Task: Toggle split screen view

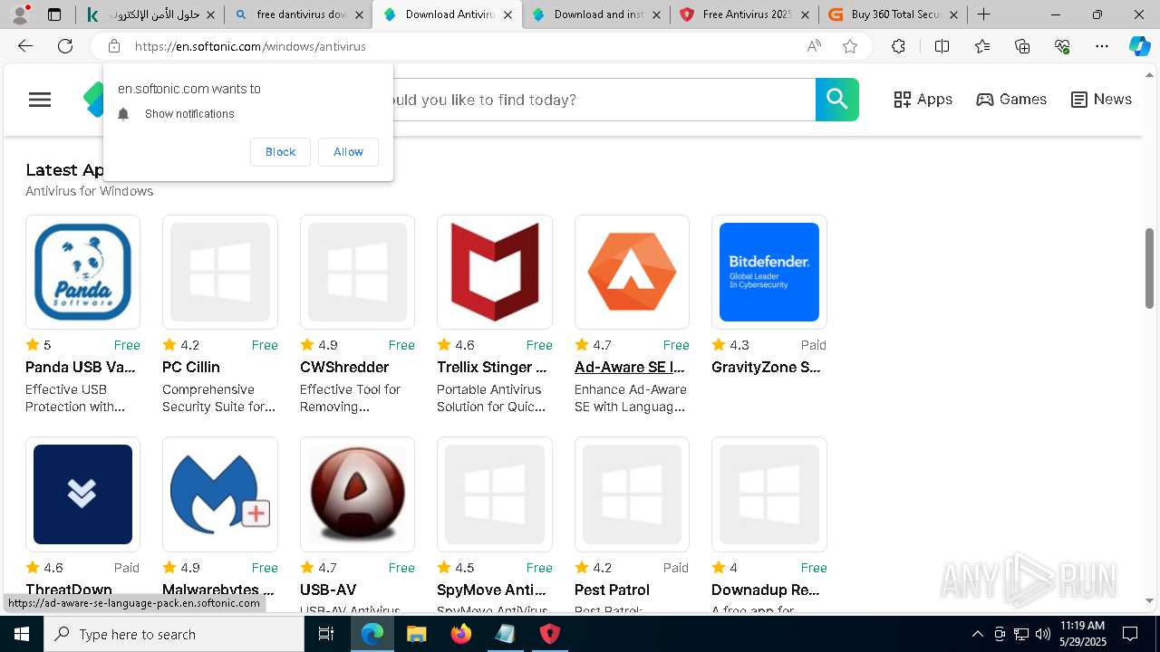Action: [942, 46]
